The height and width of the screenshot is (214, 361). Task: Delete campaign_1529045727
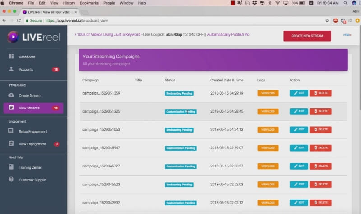point(320,166)
